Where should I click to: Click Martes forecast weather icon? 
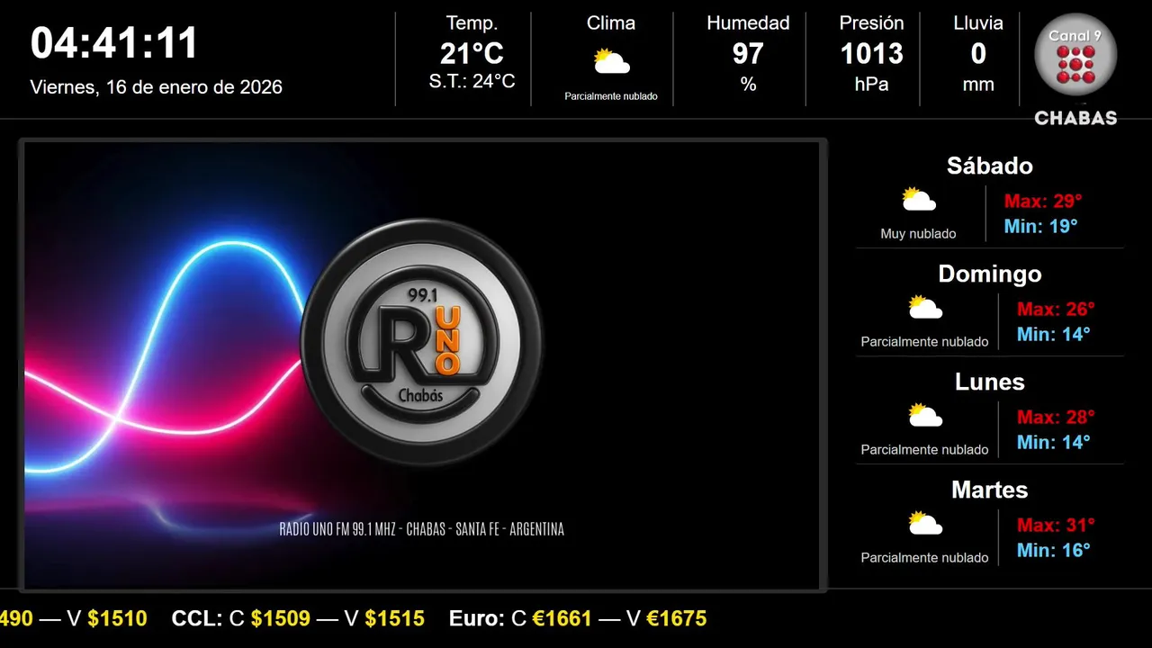(925, 524)
